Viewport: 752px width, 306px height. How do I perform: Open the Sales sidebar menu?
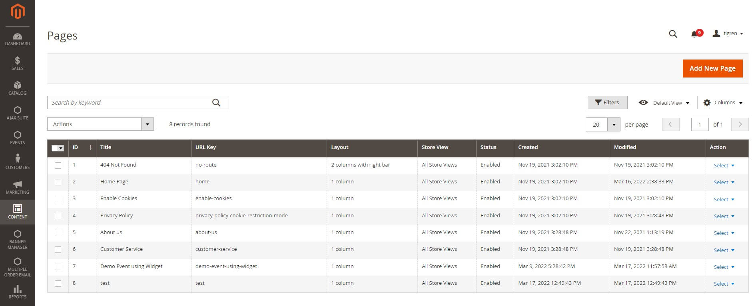coord(17,64)
